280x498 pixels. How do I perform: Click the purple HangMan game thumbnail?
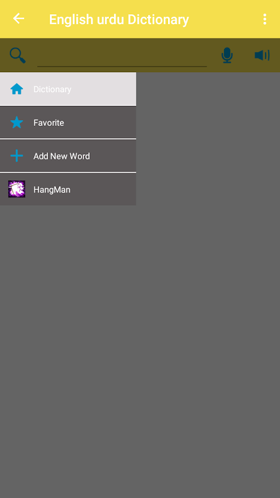point(17,189)
